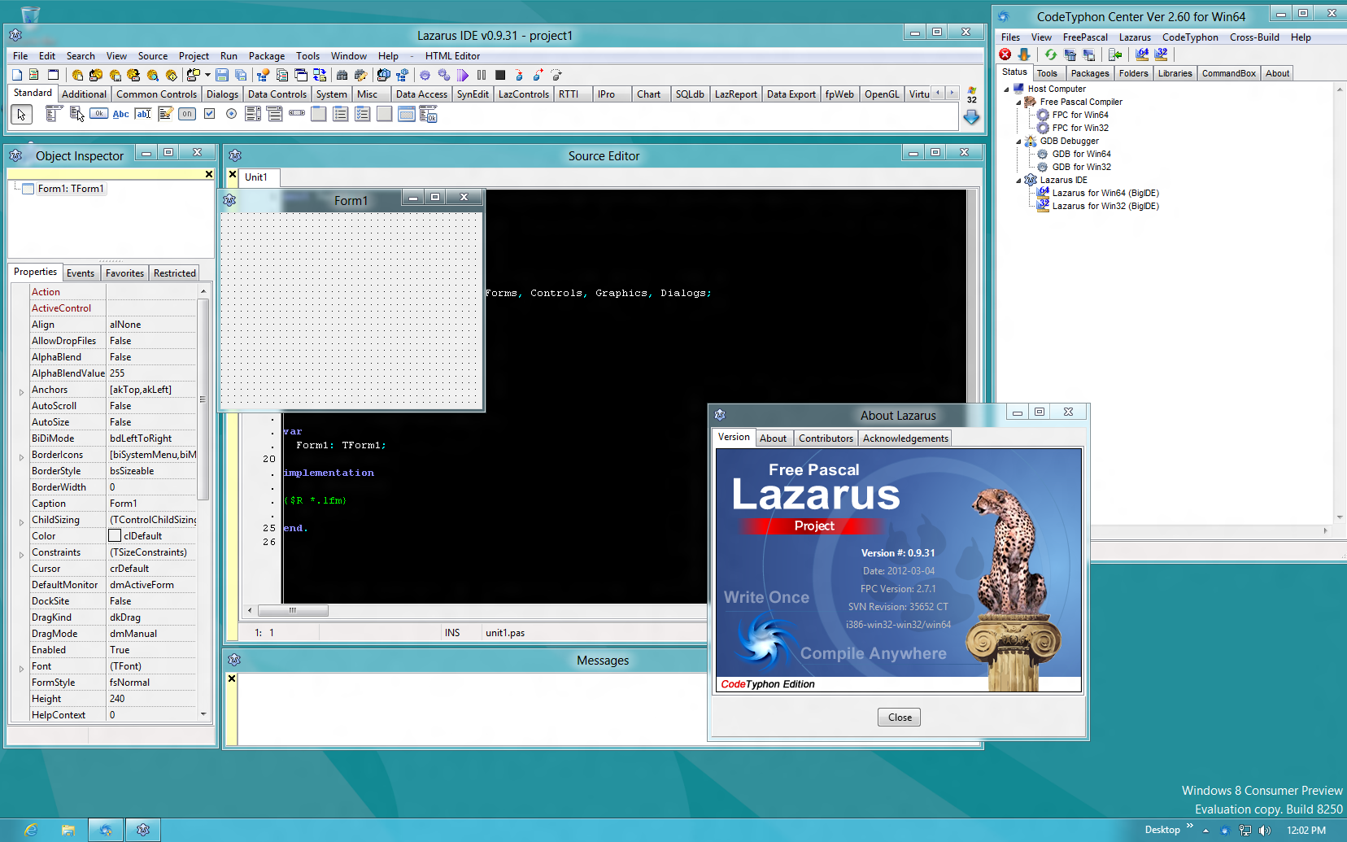Click the binoculars Find icon
The height and width of the screenshot is (842, 1347).
coord(342,75)
